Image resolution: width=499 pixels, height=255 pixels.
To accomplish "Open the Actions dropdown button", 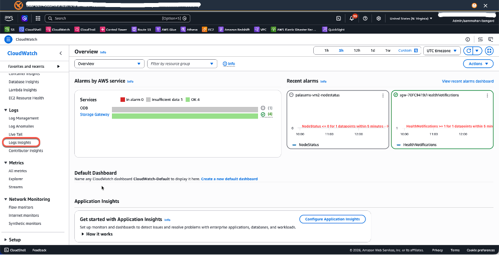I will [478, 64].
